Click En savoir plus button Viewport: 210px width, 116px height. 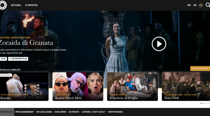[x=18, y=59]
